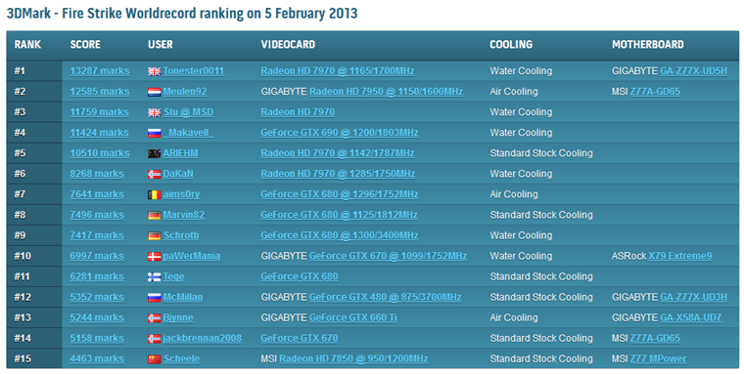
Task: Click the avatar icon beside ARIEHM
Action: 155,154
